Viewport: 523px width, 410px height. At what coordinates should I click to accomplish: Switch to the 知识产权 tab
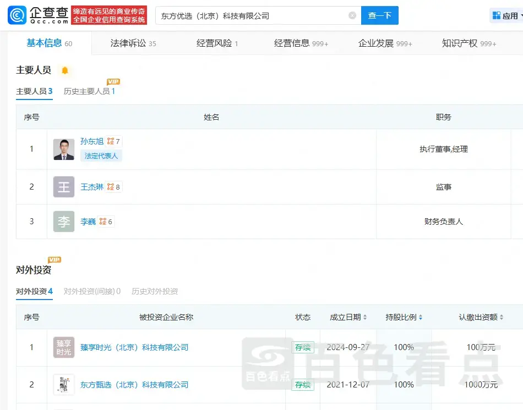coord(468,43)
